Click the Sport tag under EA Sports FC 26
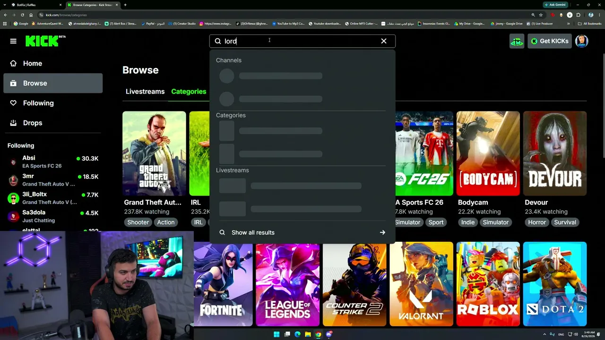 coord(436,222)
